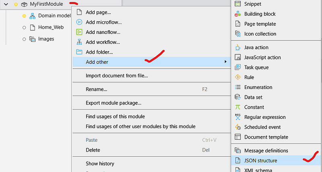Click the Constant pi icon
Screen dimensions: 322x172
coord(237,107)
